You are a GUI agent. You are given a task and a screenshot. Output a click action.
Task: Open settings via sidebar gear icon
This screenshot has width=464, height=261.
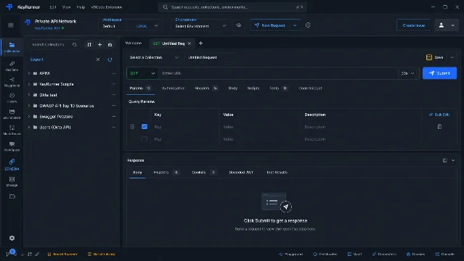(12, 238)
